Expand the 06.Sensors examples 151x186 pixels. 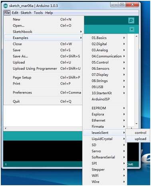click(x=105, y=69)
